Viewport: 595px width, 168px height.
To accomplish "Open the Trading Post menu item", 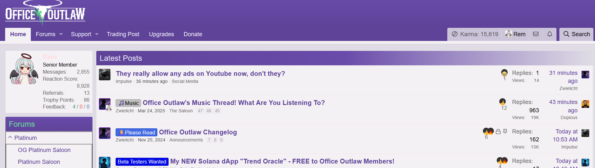I will pos(123,34).
